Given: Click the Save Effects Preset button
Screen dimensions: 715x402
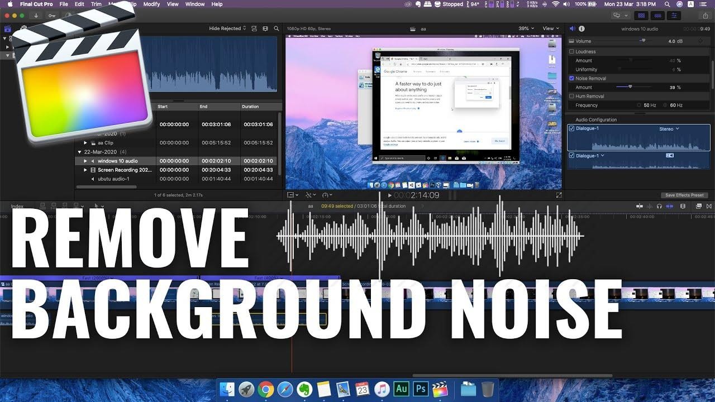Looking at the screenshot, I should (684, 195).
